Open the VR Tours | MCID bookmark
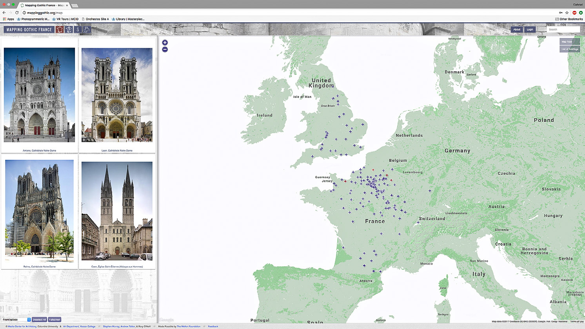This screenshot has width=585, height=329. point(65,19)
